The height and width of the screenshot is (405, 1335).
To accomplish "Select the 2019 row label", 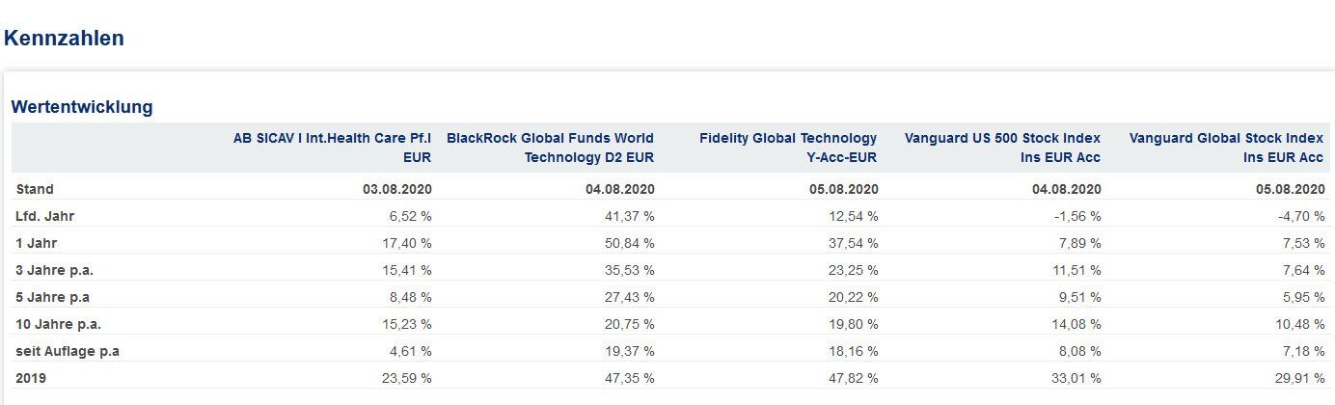I will pos(31,378).
